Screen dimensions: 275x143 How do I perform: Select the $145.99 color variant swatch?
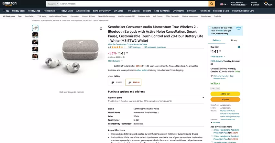116,82
